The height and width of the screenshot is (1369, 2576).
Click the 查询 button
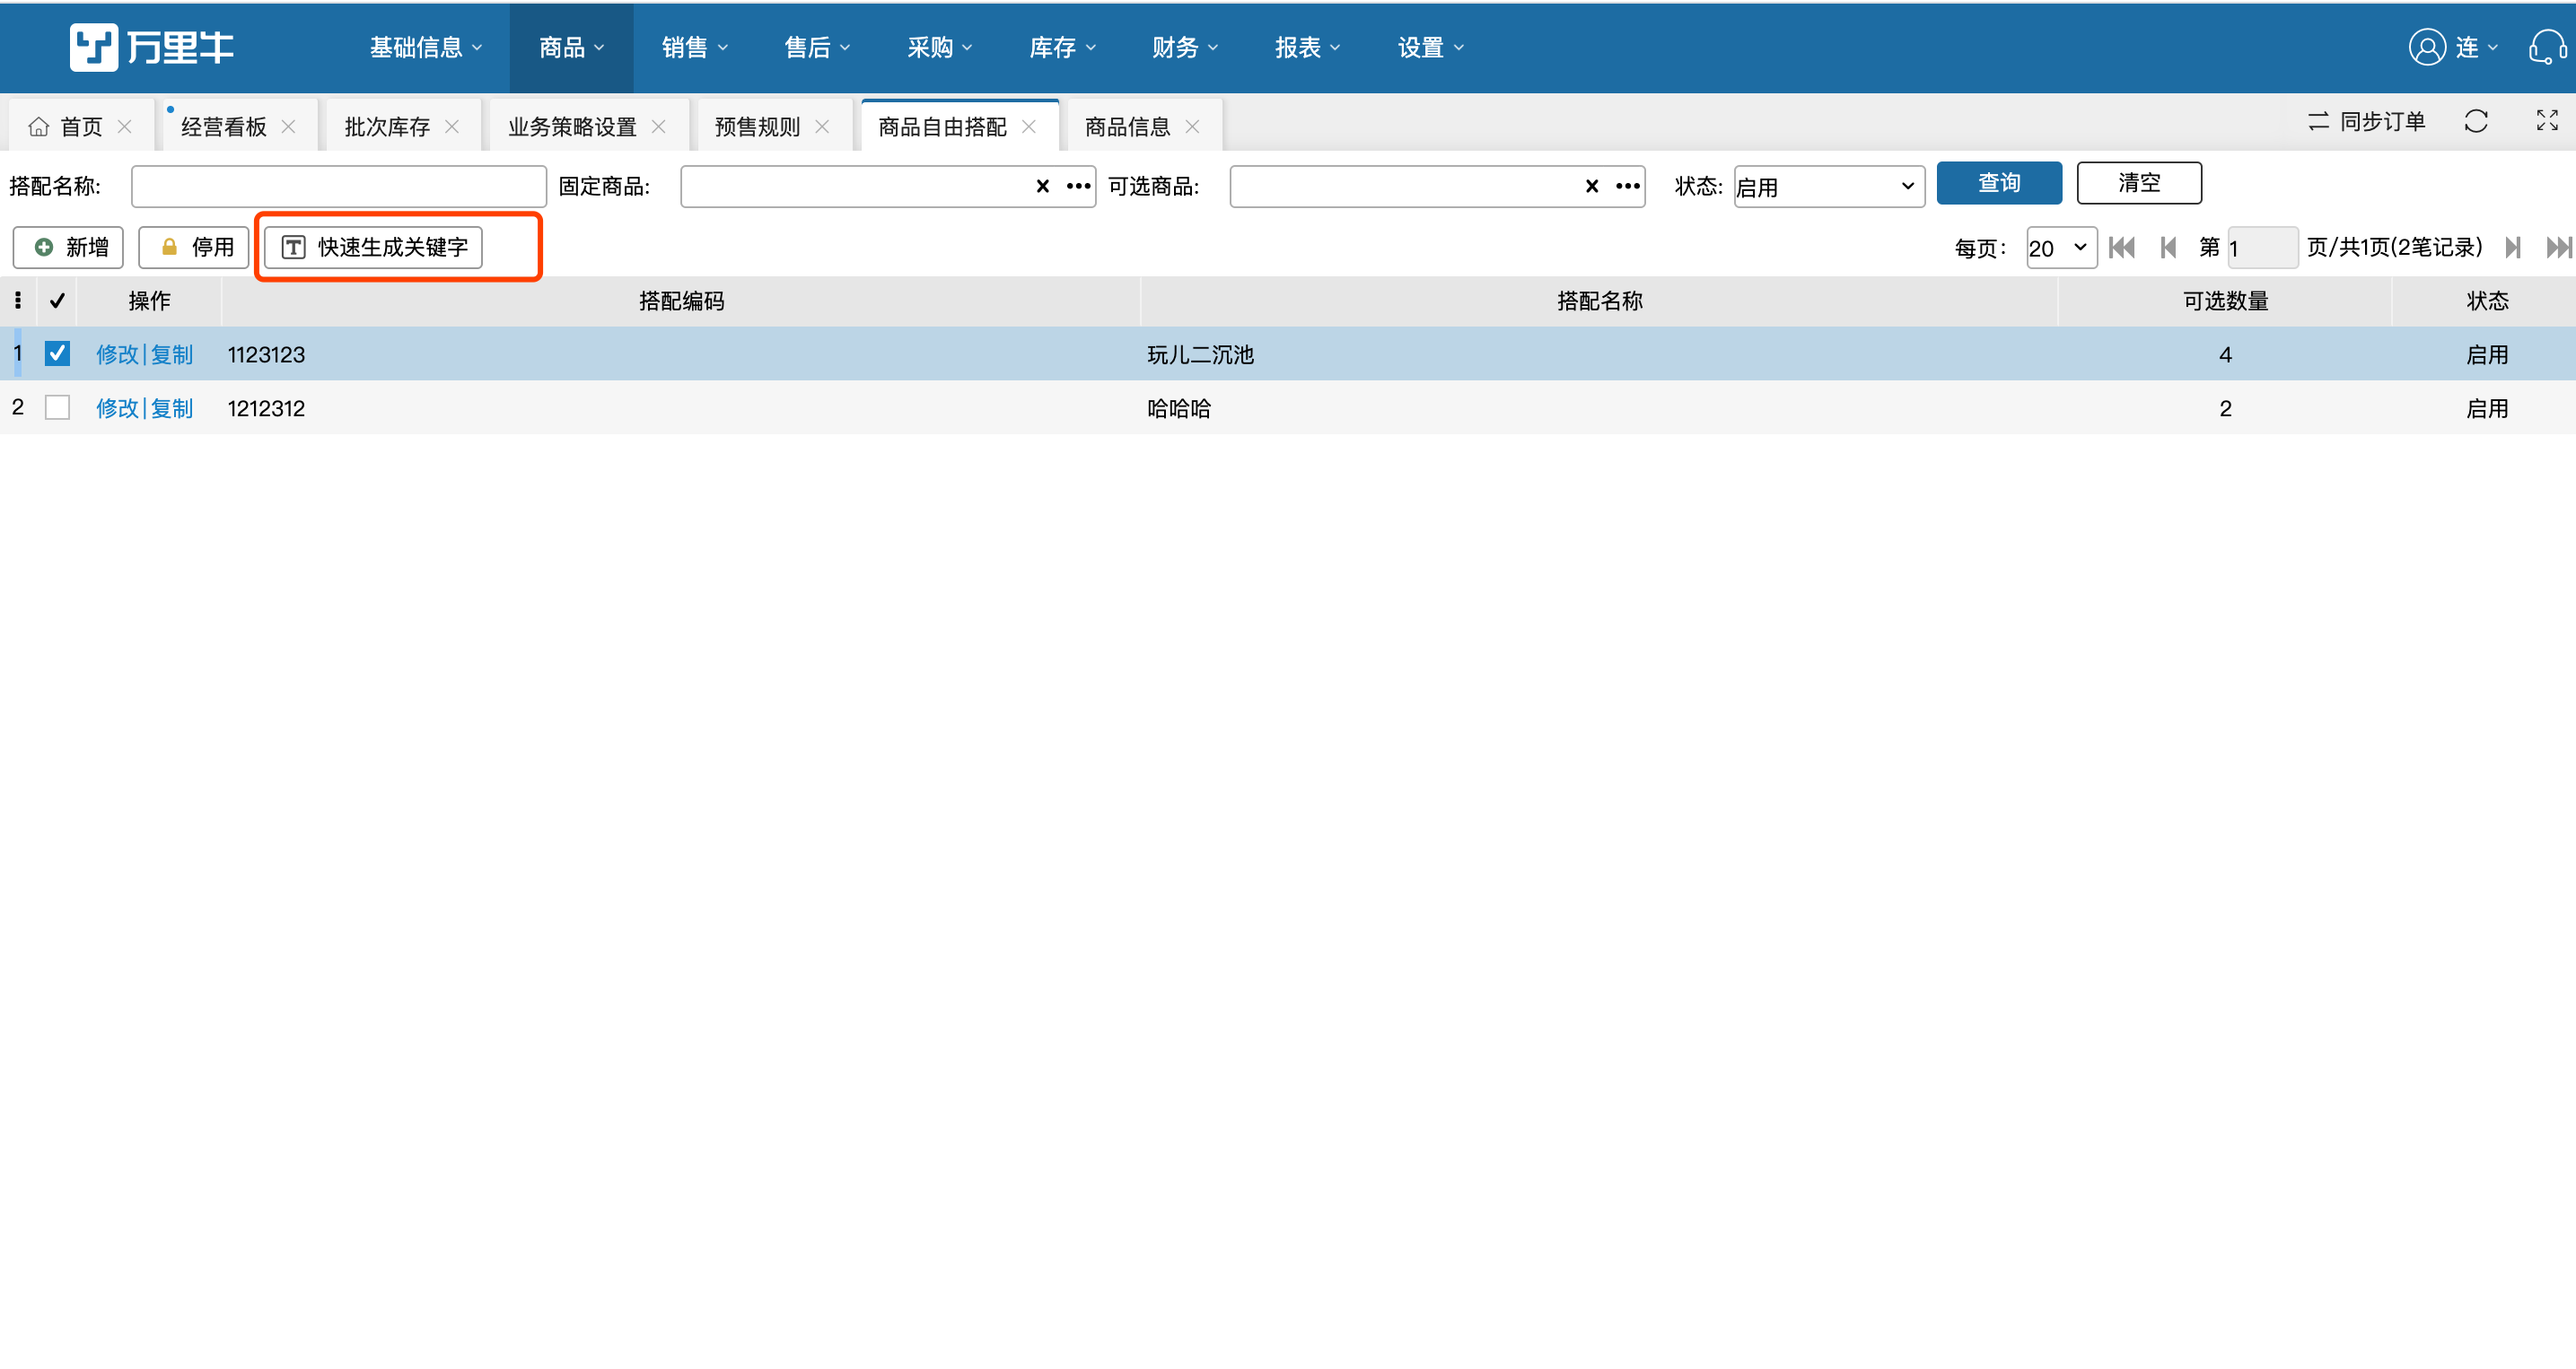pyautogui.click(x=1999, y=183)
